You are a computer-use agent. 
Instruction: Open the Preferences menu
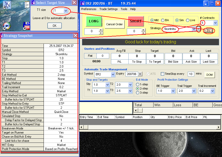pos(89,9)
